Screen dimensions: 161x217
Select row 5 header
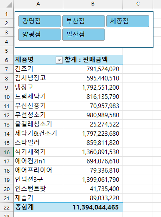7,51
